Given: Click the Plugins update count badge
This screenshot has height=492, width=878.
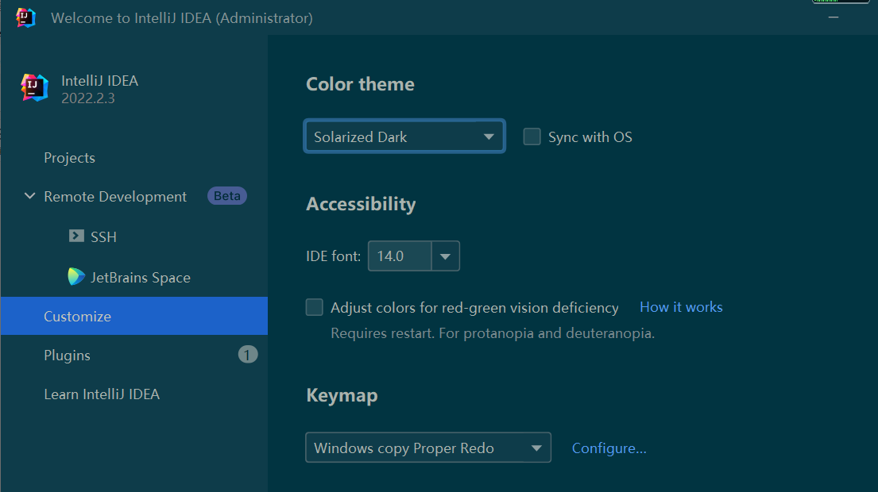Looking at the screenshot, I should [247, 355].
